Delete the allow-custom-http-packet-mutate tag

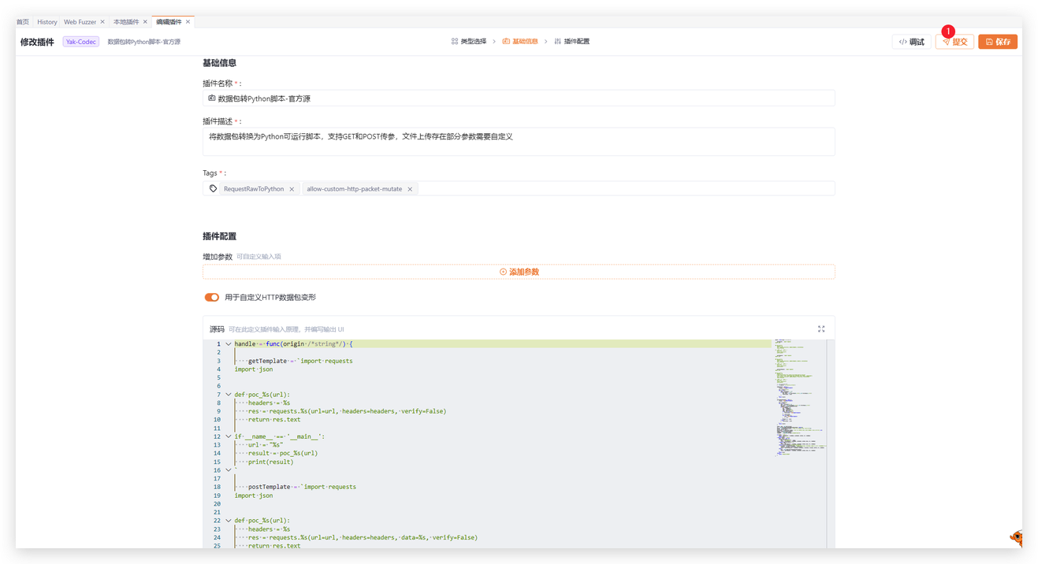click(x=410, y=189)
